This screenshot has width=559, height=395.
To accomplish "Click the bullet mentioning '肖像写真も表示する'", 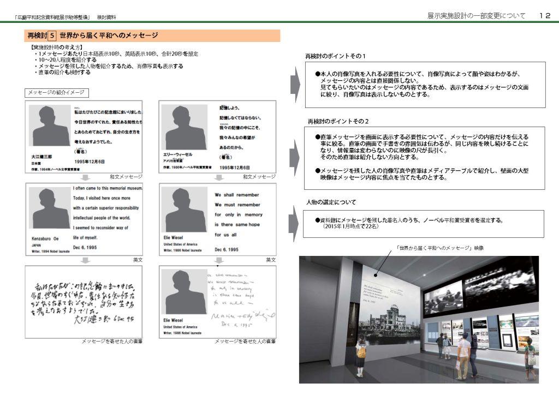I will coord(109,66).
